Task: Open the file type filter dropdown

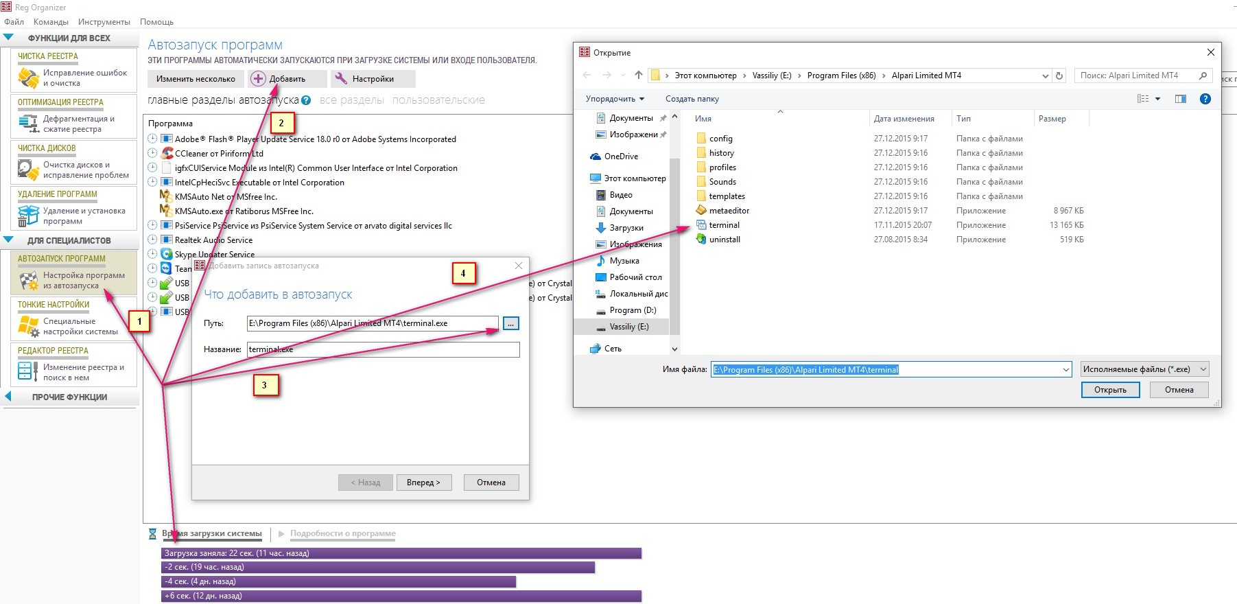Action: click(1203, 369)
